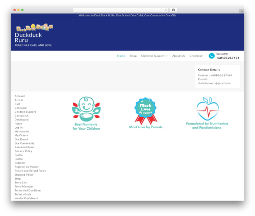
Task: Click phone number +60105267454
Action: 227,58
